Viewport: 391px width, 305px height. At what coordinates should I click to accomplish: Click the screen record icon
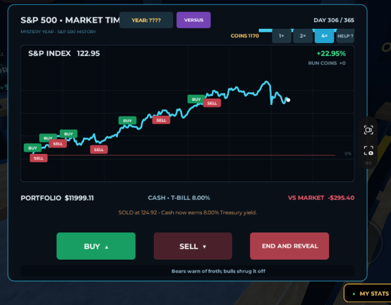pos(368,130)
